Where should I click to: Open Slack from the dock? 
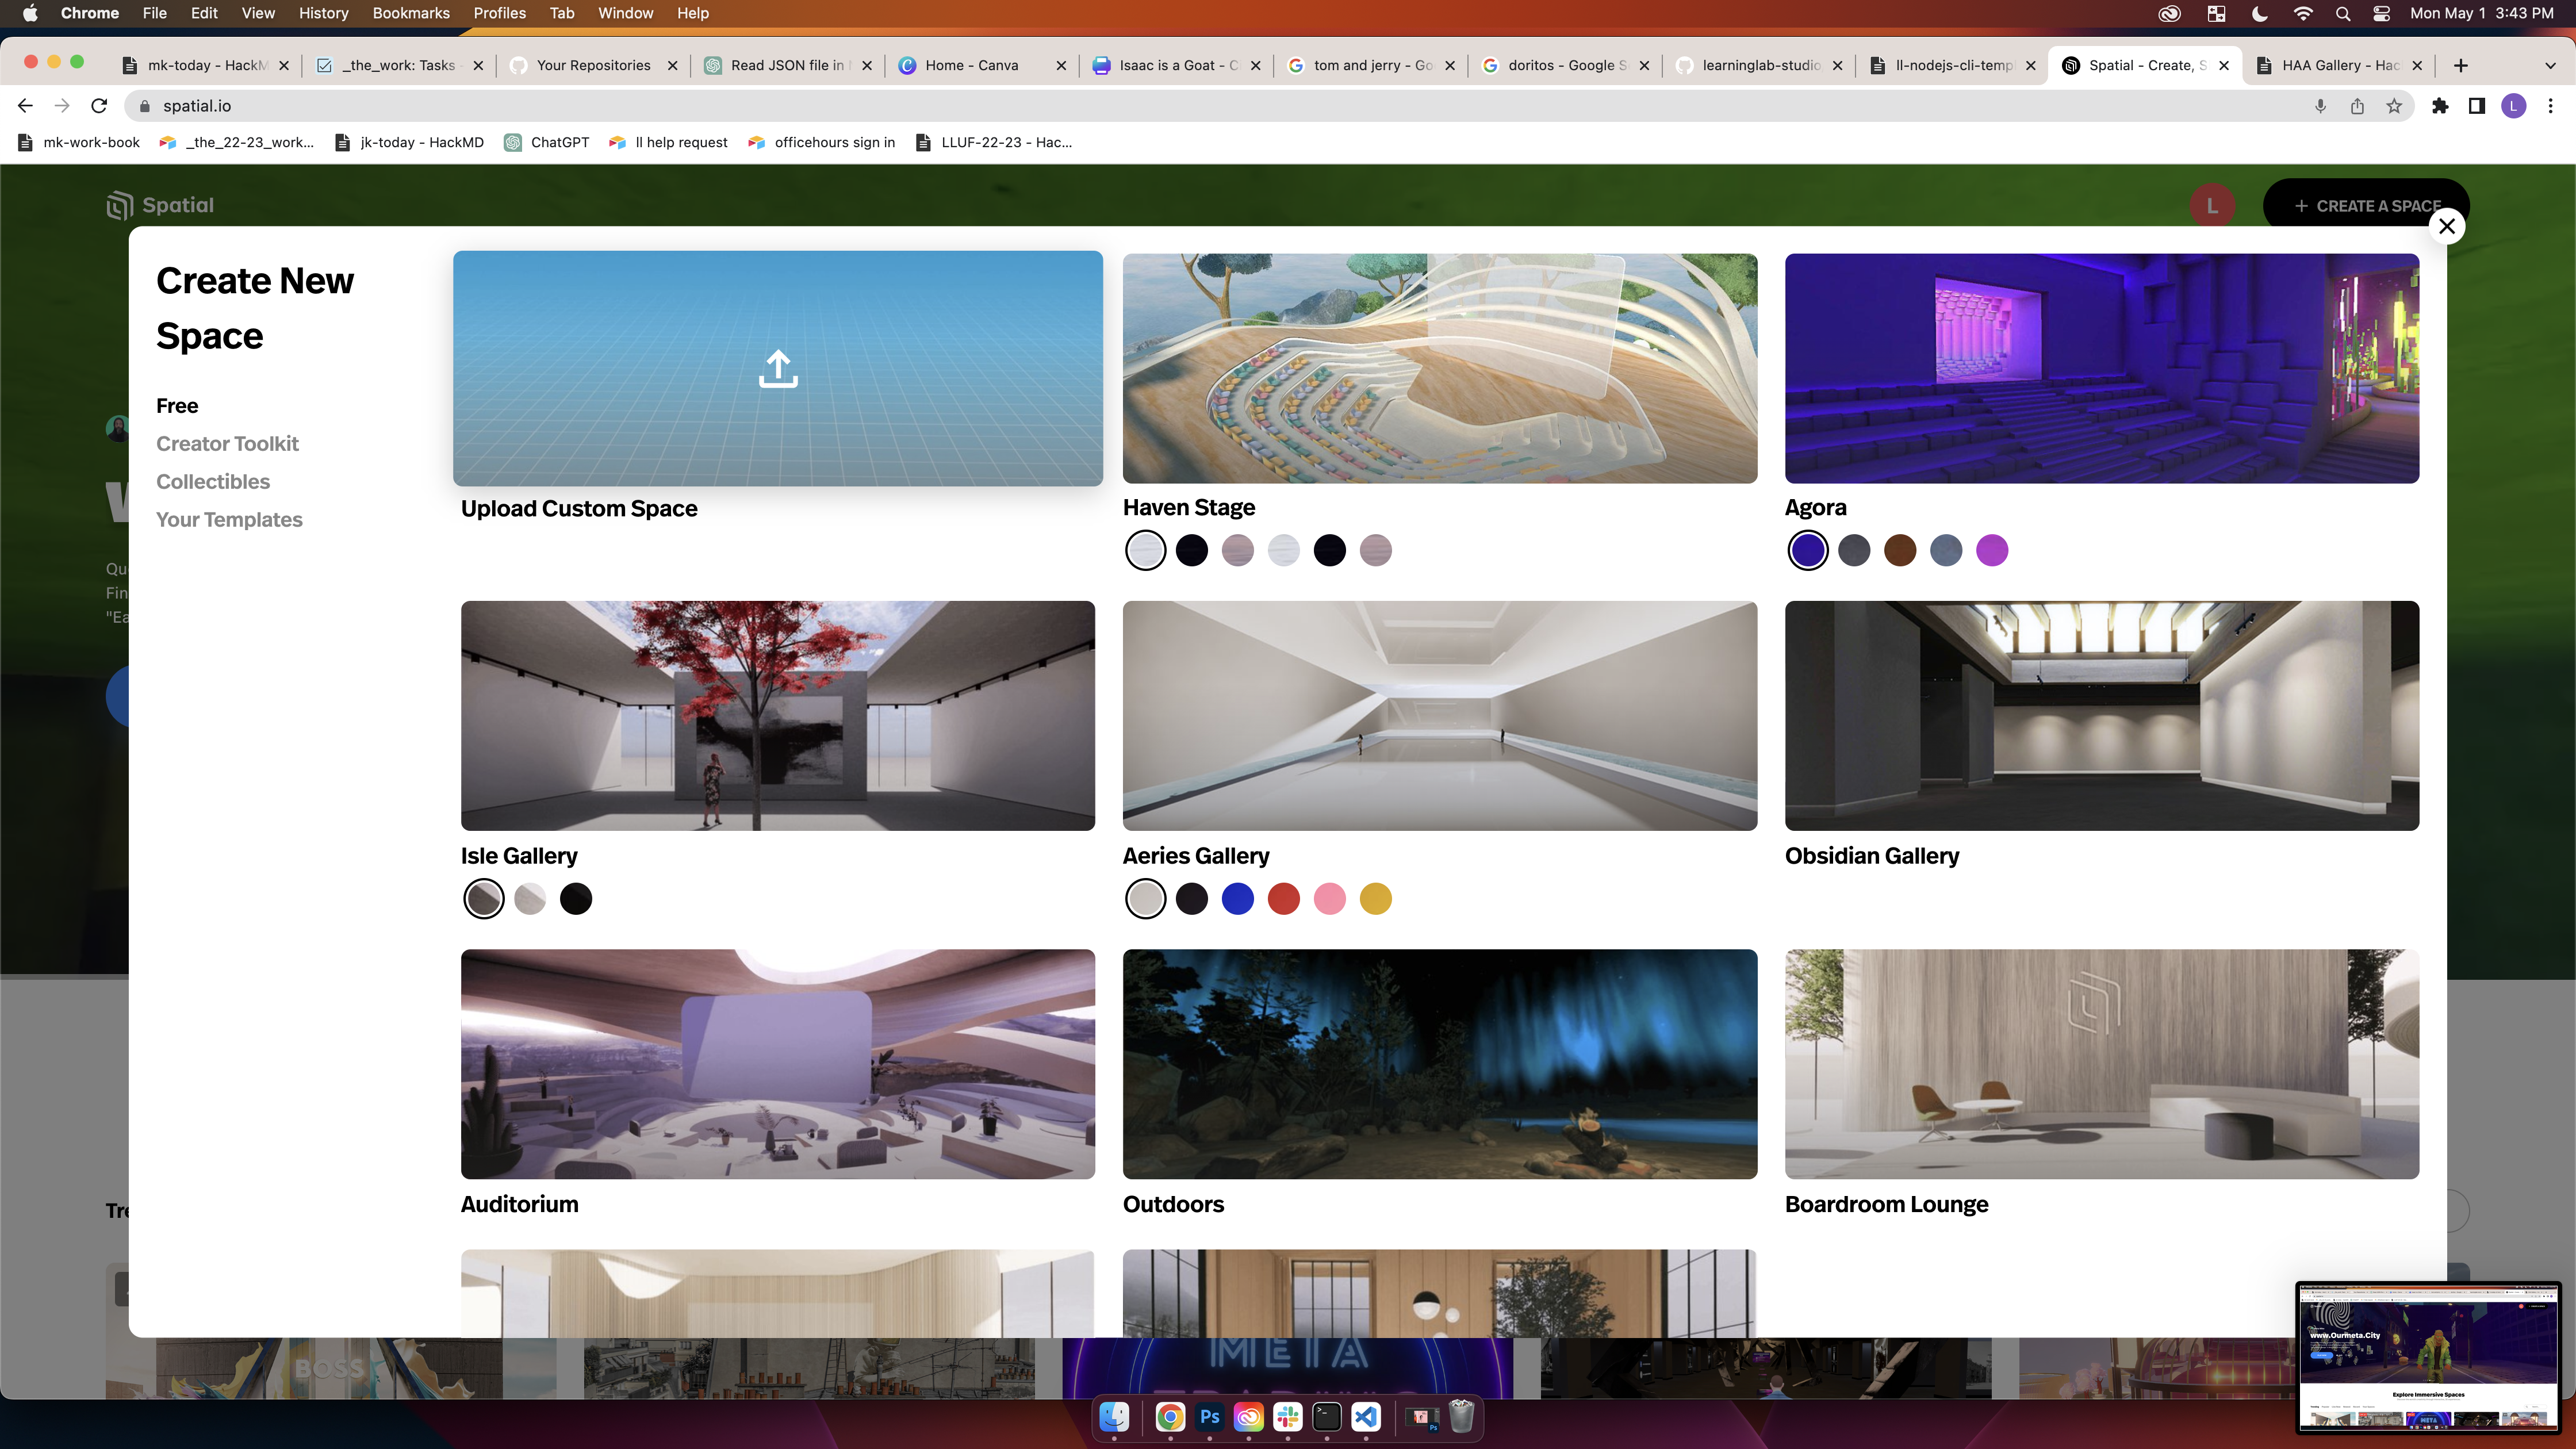click(x=1287, y=1417)
